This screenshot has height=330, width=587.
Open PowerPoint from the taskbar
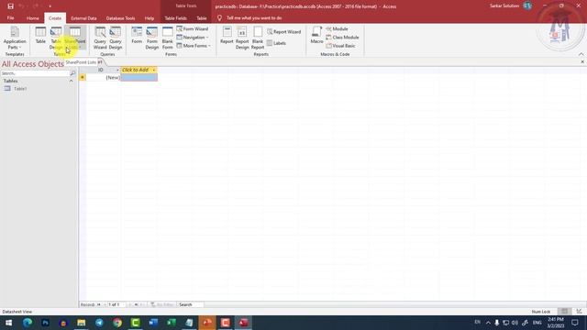point(207,323)
